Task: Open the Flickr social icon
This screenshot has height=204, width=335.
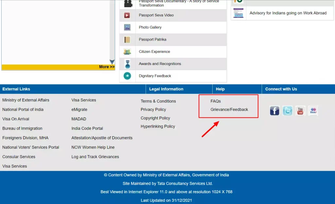Action: pyautogui.click(x=313, y=111)
